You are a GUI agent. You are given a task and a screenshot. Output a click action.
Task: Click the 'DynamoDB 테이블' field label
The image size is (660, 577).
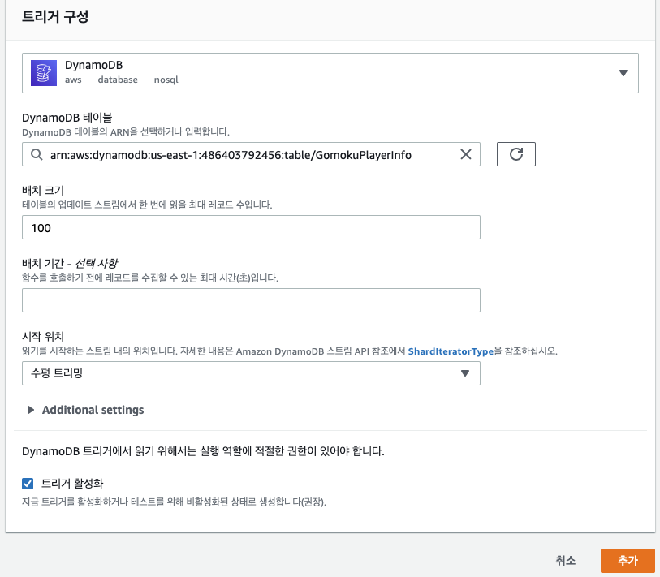tap(67, 118)
